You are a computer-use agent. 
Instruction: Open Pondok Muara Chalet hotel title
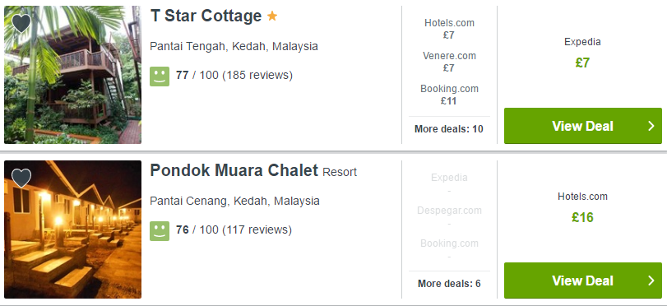point(234,170)
